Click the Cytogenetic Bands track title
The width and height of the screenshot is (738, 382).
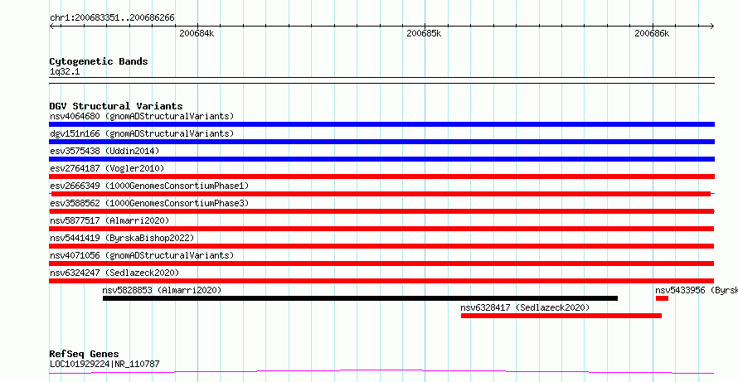pos(99,61)
